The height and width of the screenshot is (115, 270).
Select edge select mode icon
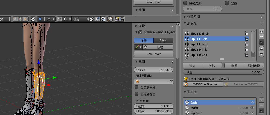click(20, 19)
